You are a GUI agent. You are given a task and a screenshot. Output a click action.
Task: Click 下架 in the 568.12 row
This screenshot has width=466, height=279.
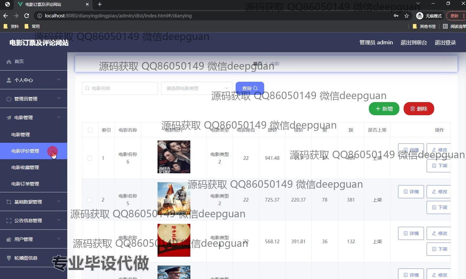(x=439, y=249)
